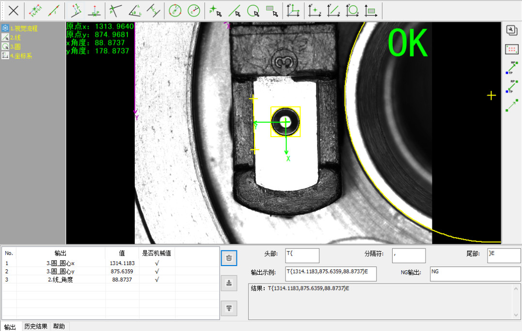Choose the angle measurement tool icon
The height and width of the screenshot is (331, 522).
[x=135, y=10]
